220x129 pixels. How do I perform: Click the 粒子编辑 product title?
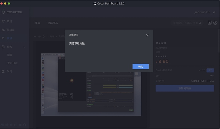pyautogui.click(x=161, y=43)
